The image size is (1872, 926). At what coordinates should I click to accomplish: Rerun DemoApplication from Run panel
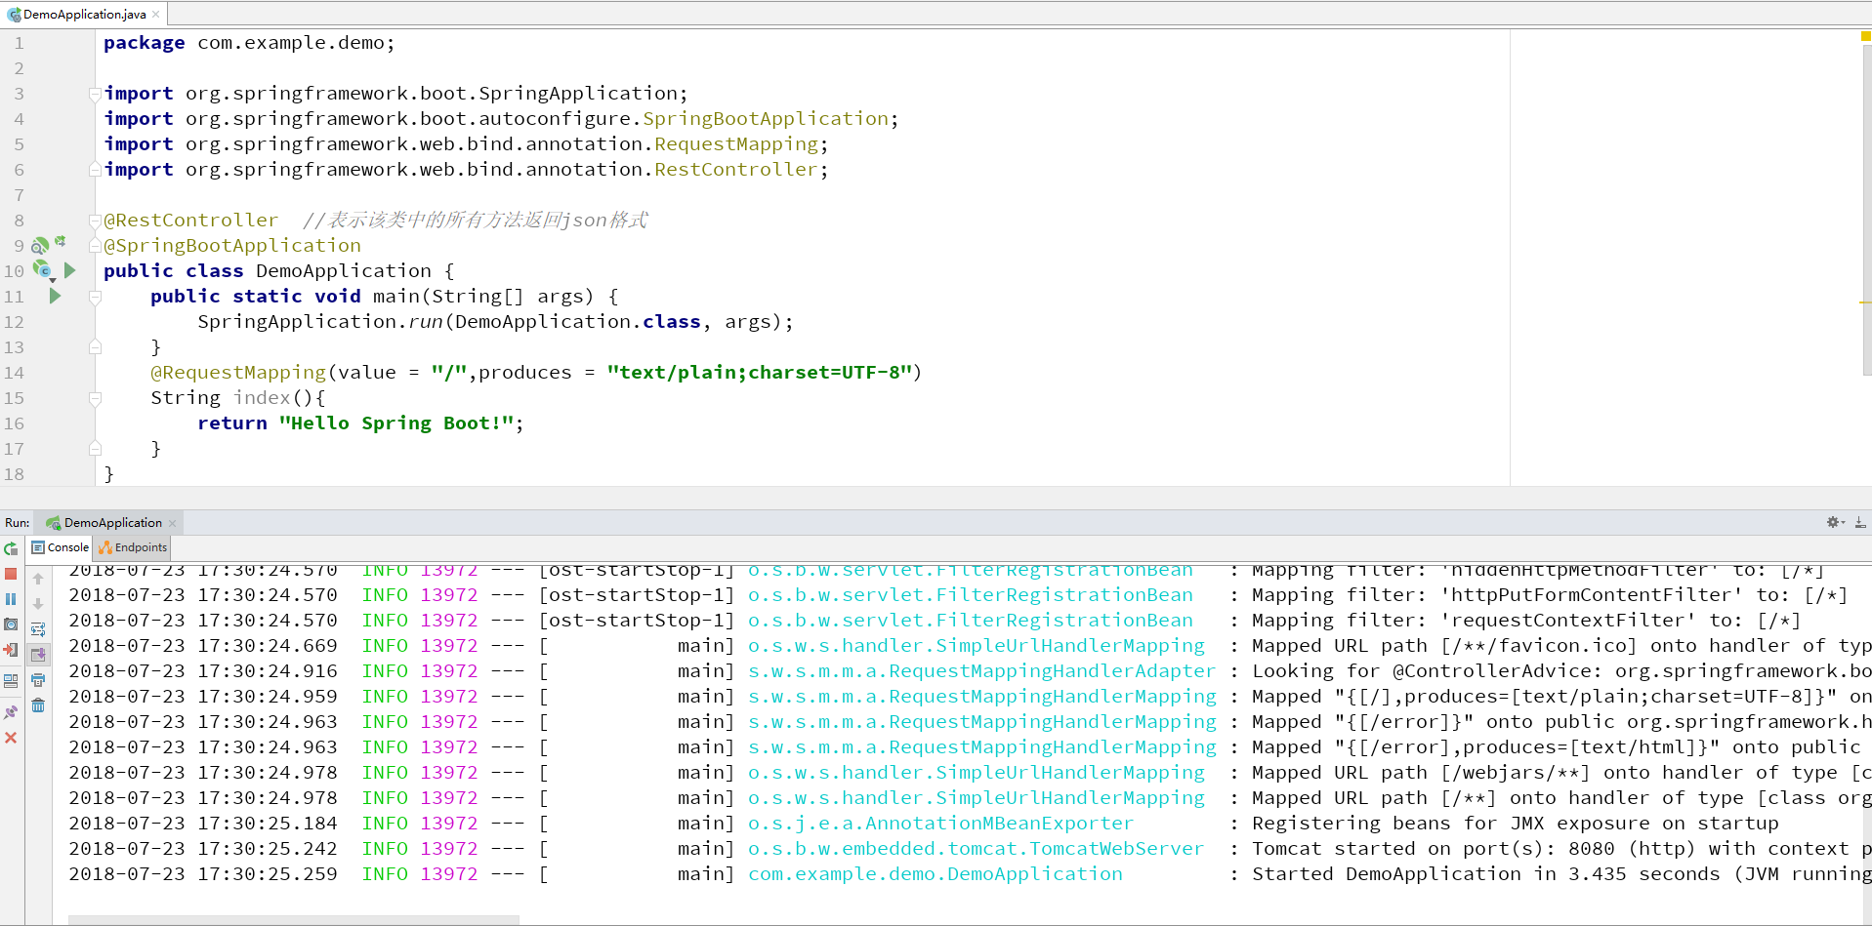click(11, 549)
